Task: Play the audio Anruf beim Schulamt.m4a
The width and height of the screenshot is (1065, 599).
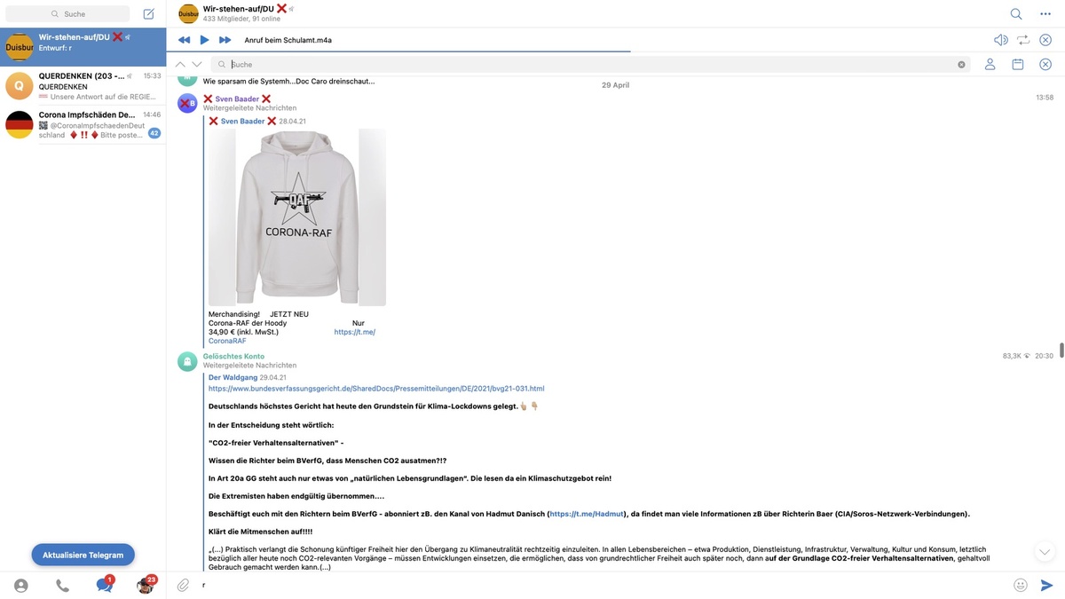Action: [x=204, y=40]
